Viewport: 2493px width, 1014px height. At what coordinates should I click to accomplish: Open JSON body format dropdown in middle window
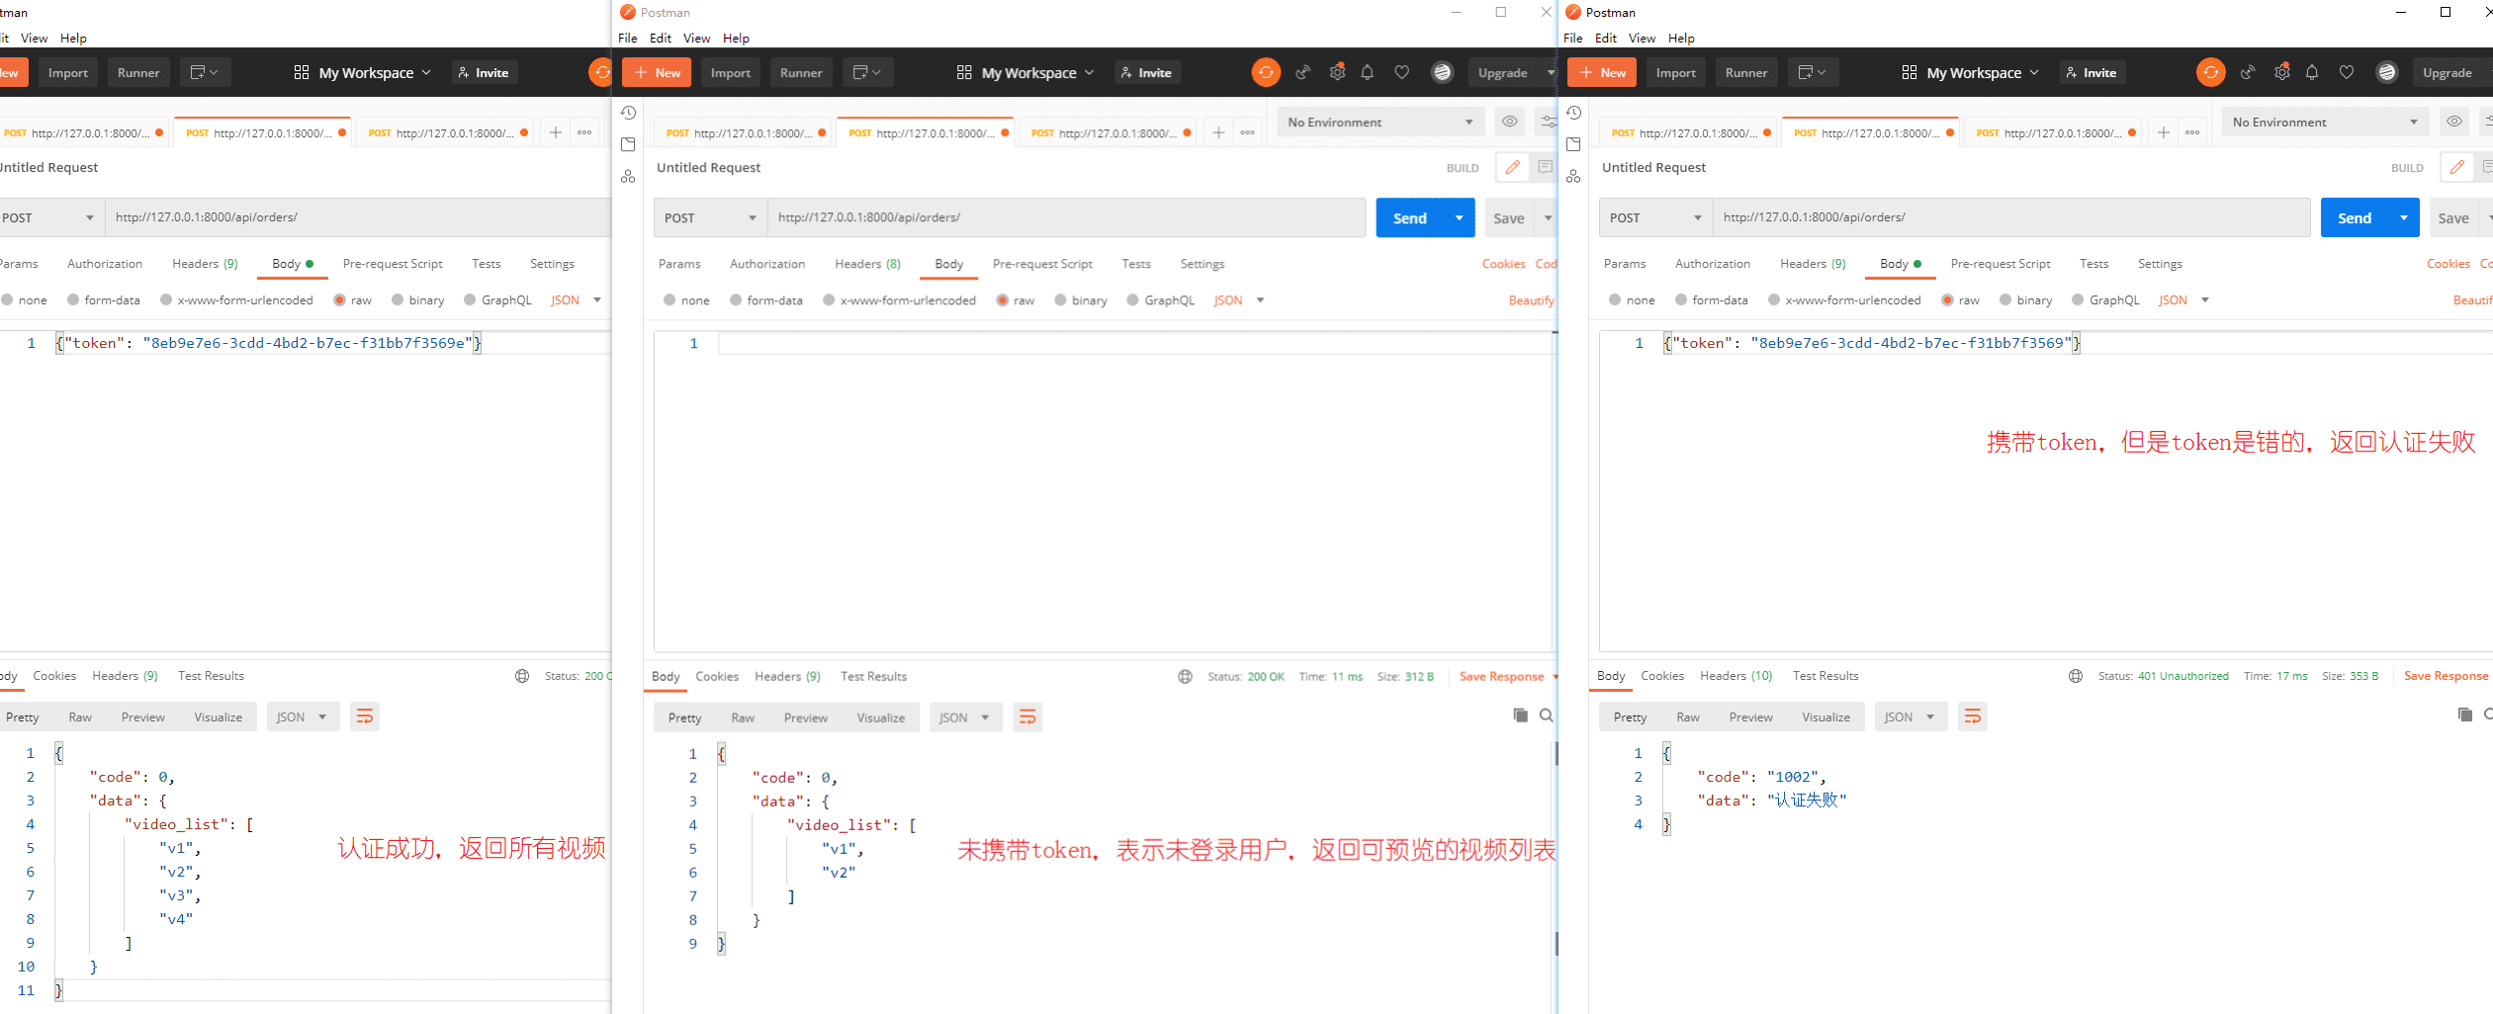[x=1239, y=300]
